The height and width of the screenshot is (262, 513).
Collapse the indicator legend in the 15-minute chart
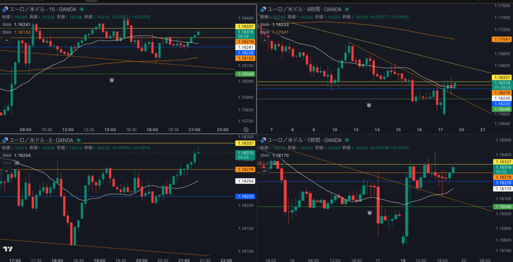(x=7, y=40)
